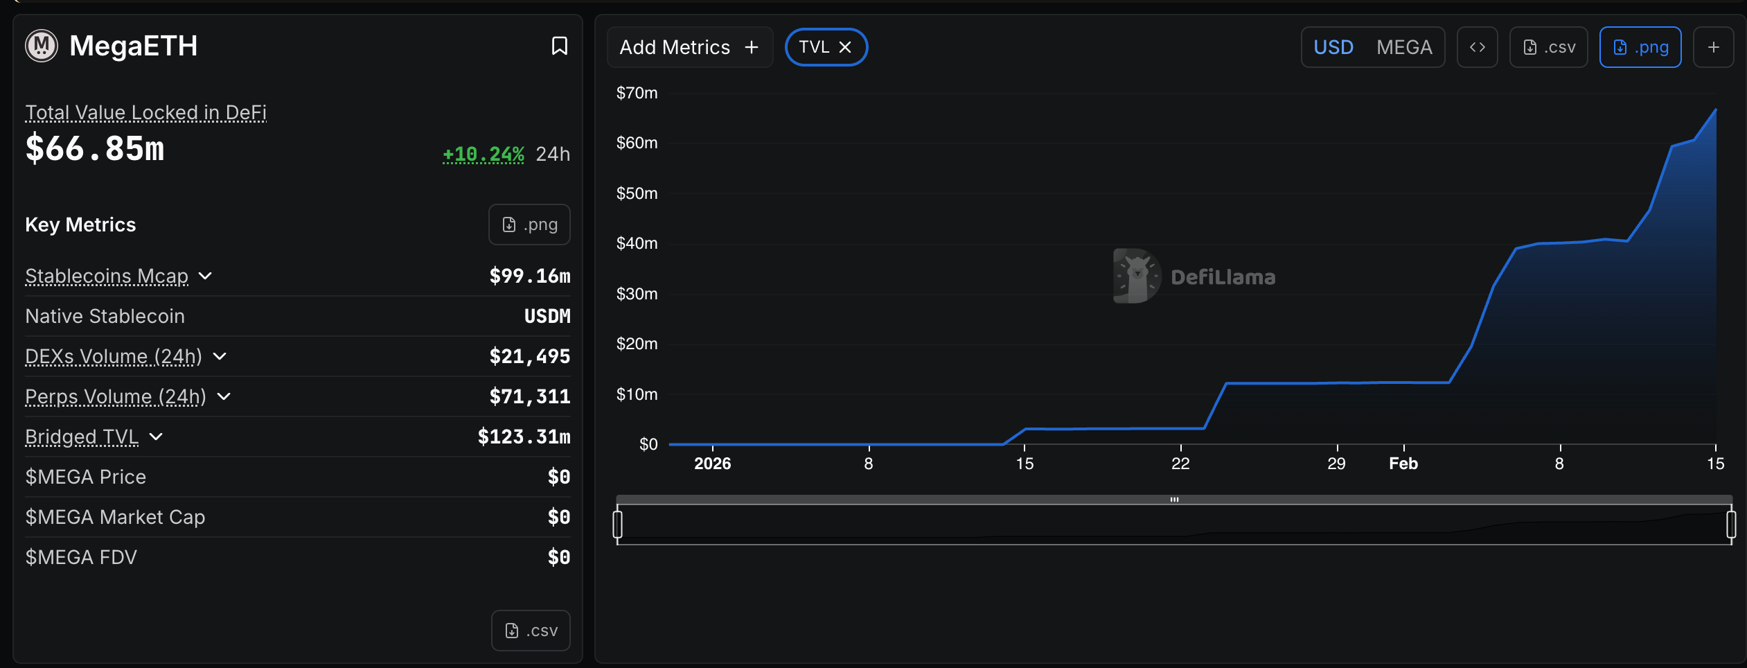Download Key Metrics as .png
Viewport: 1747px width, 668px height.
(x=529, y=225)
